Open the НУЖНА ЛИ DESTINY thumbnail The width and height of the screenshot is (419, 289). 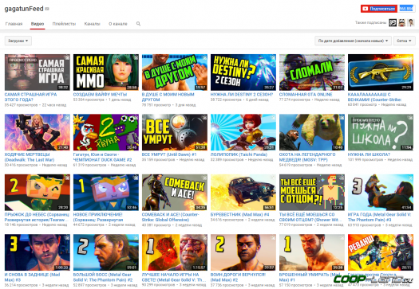coord(243,72)
